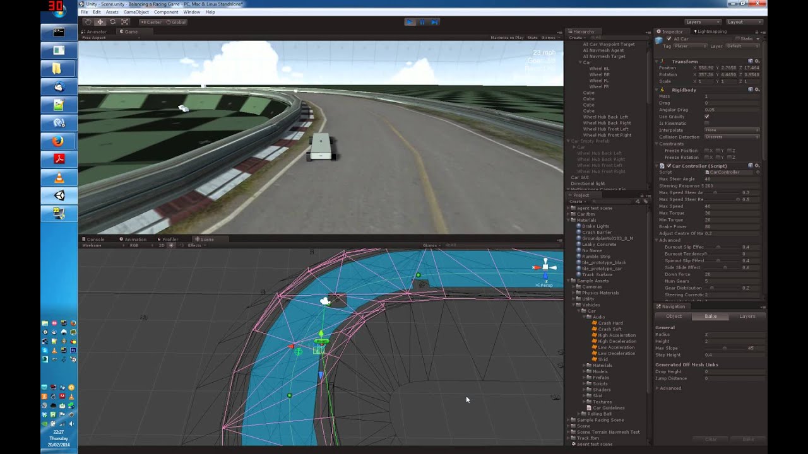Select the Rotate tool

click(x=112, y=21)
